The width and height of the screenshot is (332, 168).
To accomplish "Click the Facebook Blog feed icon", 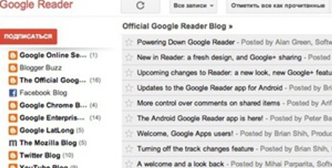I will tap(13, 93).
